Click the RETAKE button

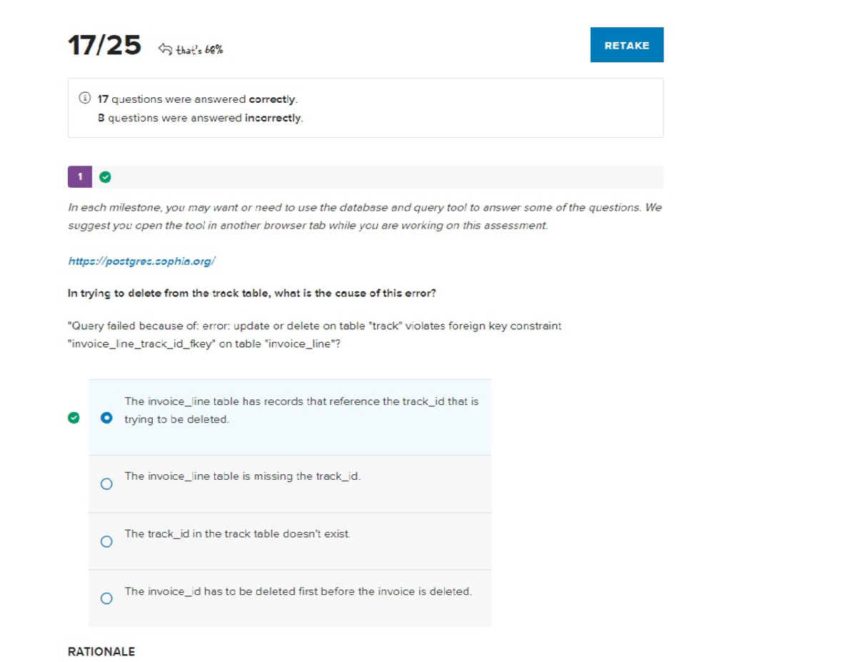[x=626, y=45]
